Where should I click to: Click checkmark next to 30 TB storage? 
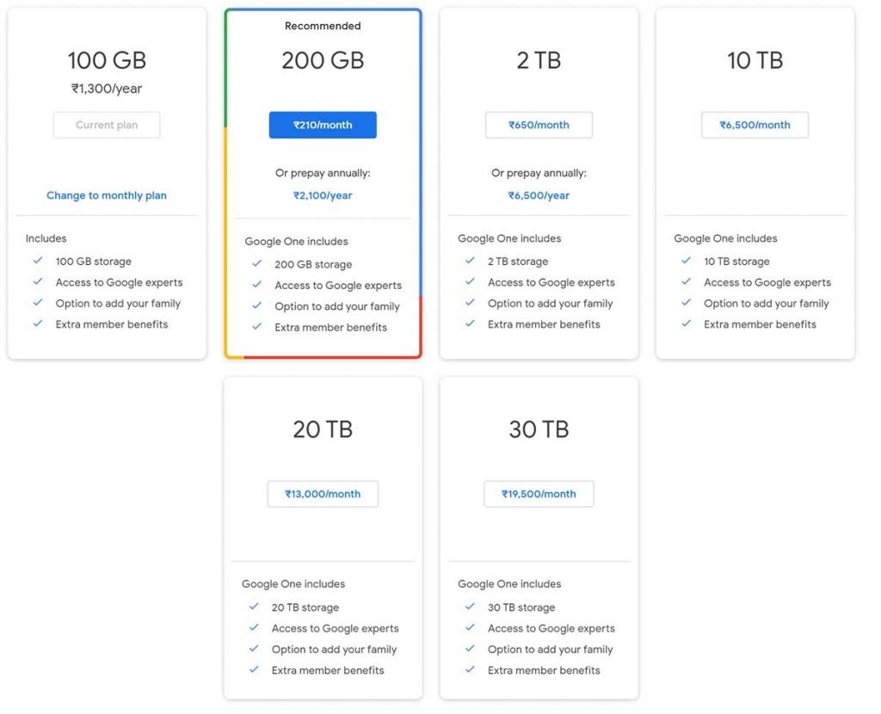(x=470, y=606)
